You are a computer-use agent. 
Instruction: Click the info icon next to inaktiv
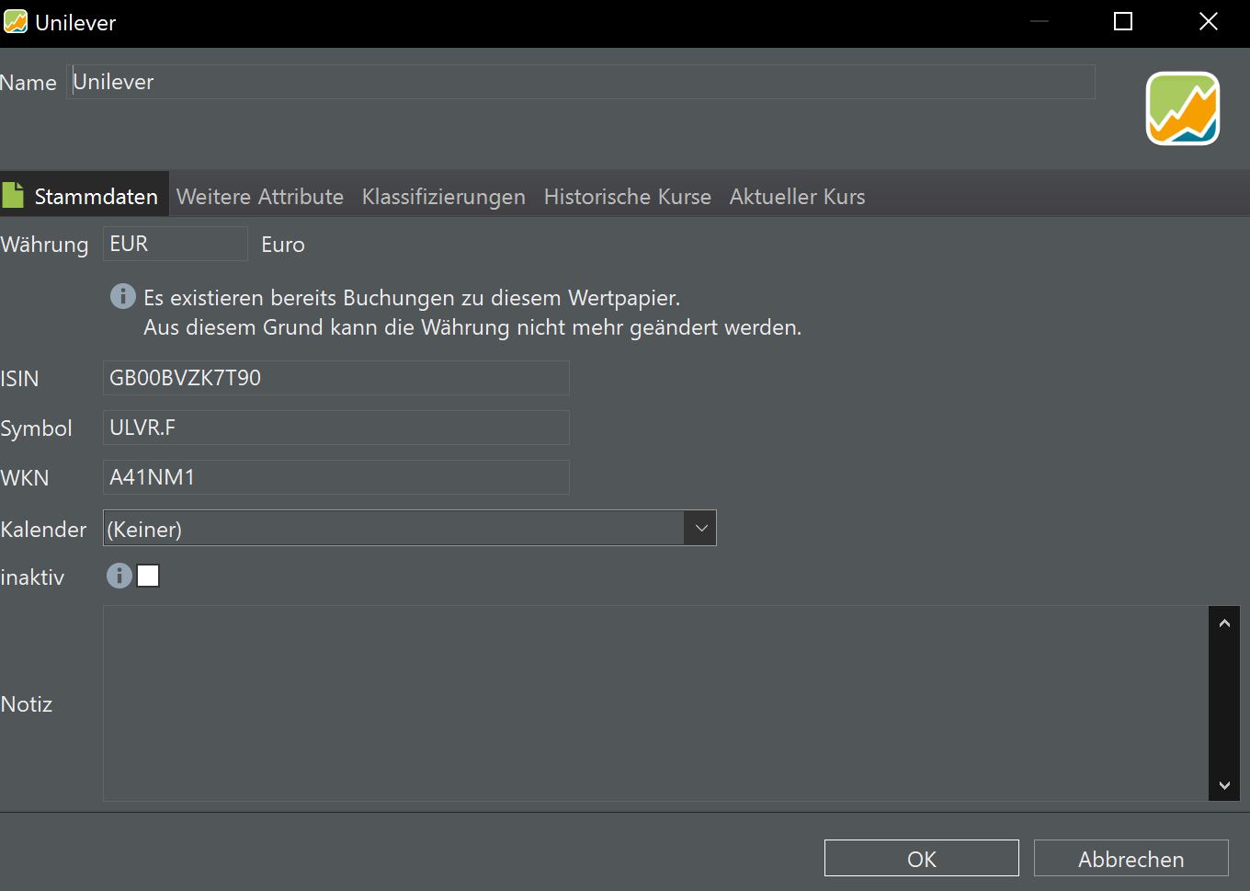pyautogui.click(x=119, y=576)
